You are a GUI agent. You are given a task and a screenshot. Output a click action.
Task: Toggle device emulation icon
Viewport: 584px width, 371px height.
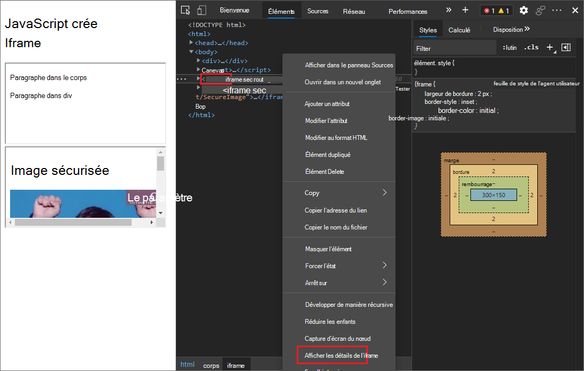tap(202, 11)
